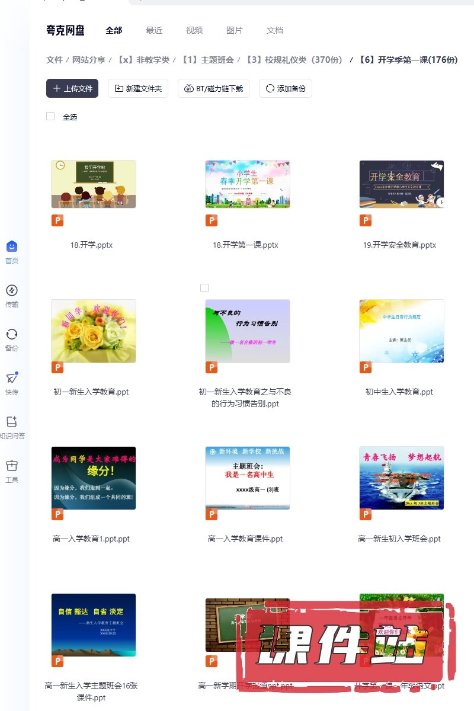
Task: Open the 知识问答 sidebar icon
Action: [x=12, y=422]
